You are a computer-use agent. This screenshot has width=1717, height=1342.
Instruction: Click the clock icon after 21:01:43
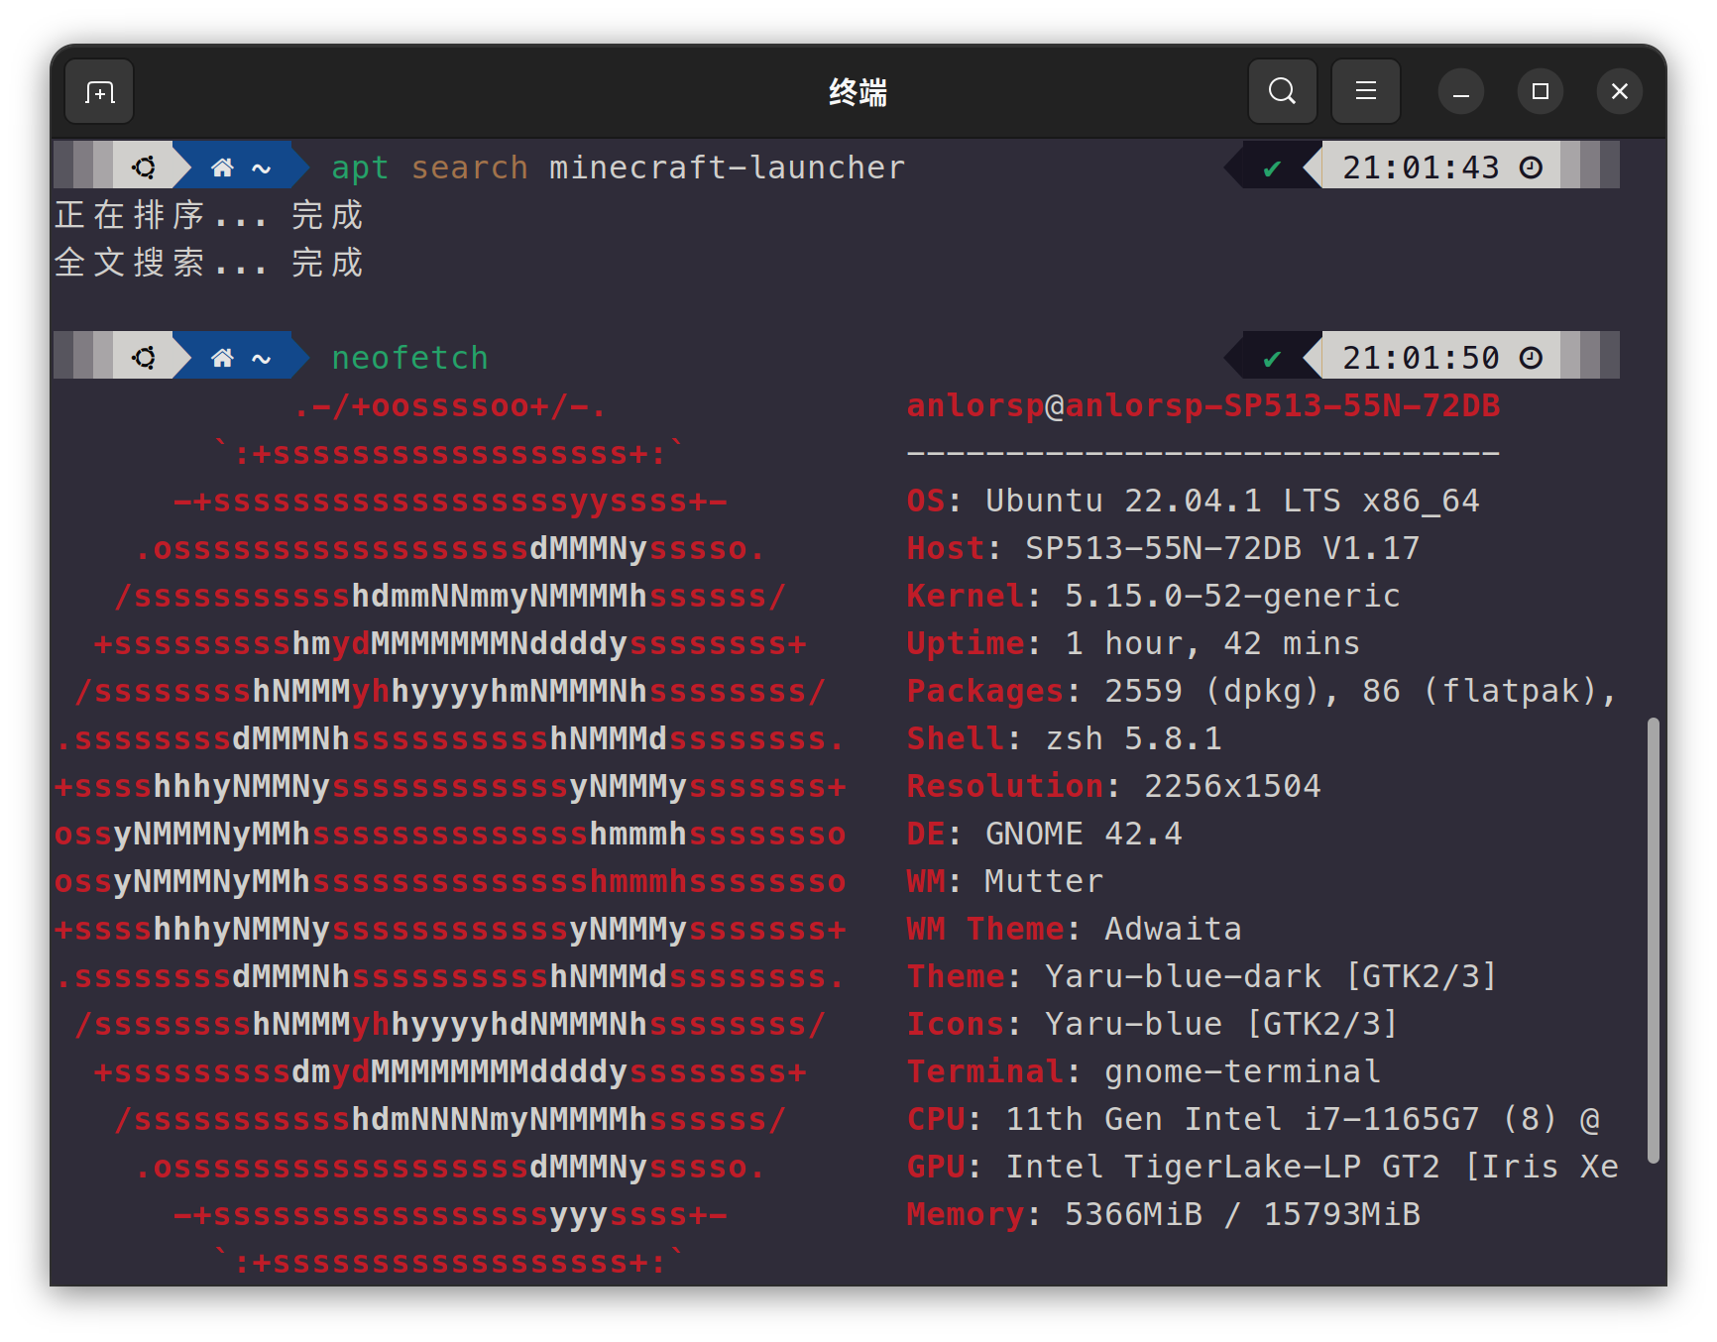tap(1531, 168)
